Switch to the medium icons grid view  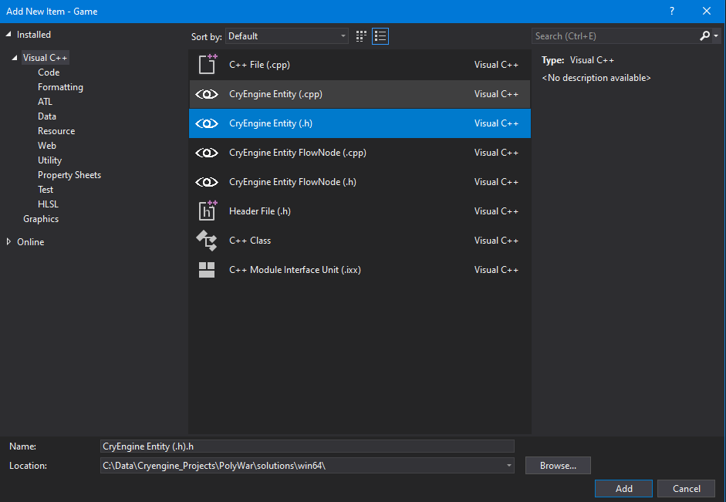coord(361,36)
